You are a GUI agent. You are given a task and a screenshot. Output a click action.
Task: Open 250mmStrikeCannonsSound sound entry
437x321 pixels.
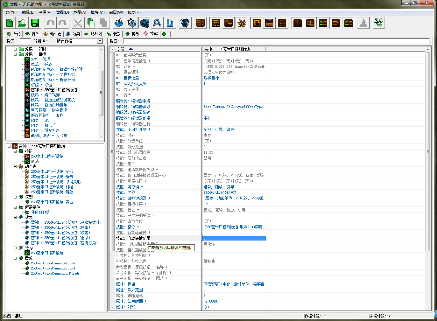coord(53,268)
